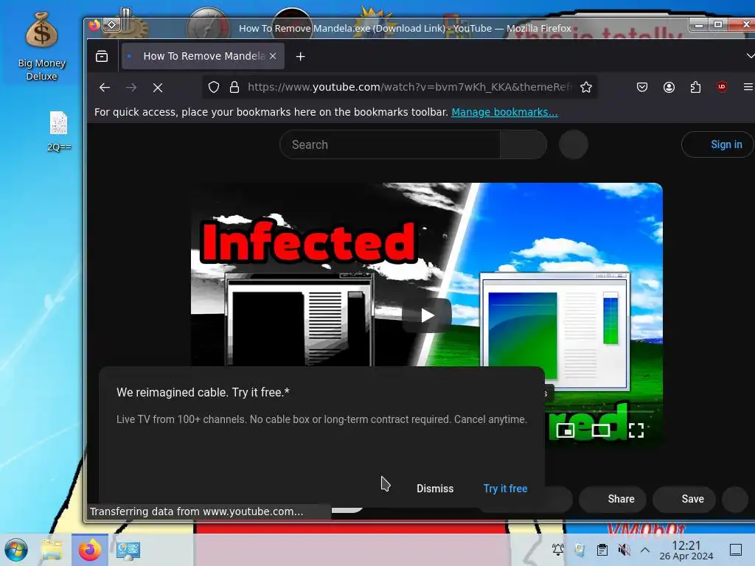Open the Firefox account icon
Screen dimensions: 755x566
[669, 87]
